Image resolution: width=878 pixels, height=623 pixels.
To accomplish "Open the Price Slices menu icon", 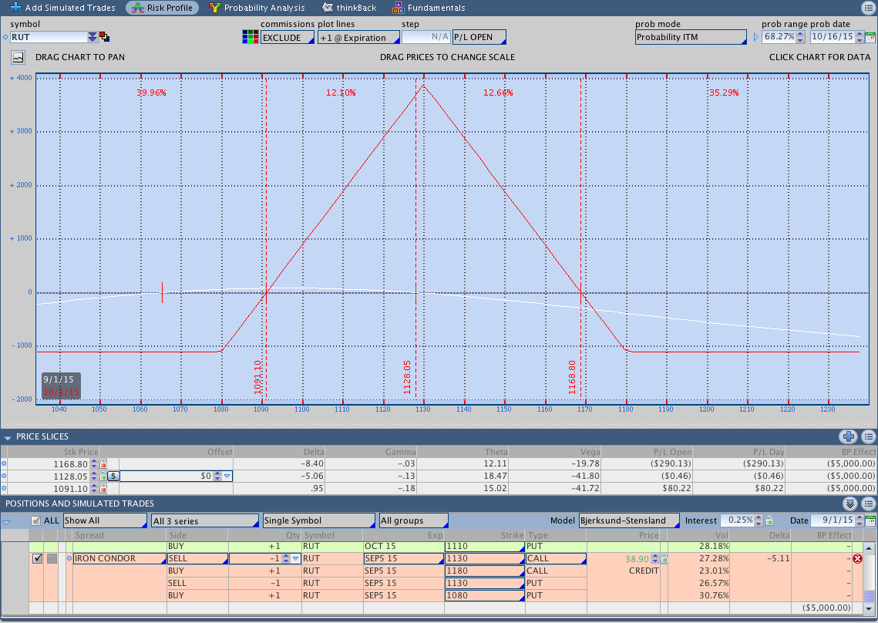I will [869, 436].
